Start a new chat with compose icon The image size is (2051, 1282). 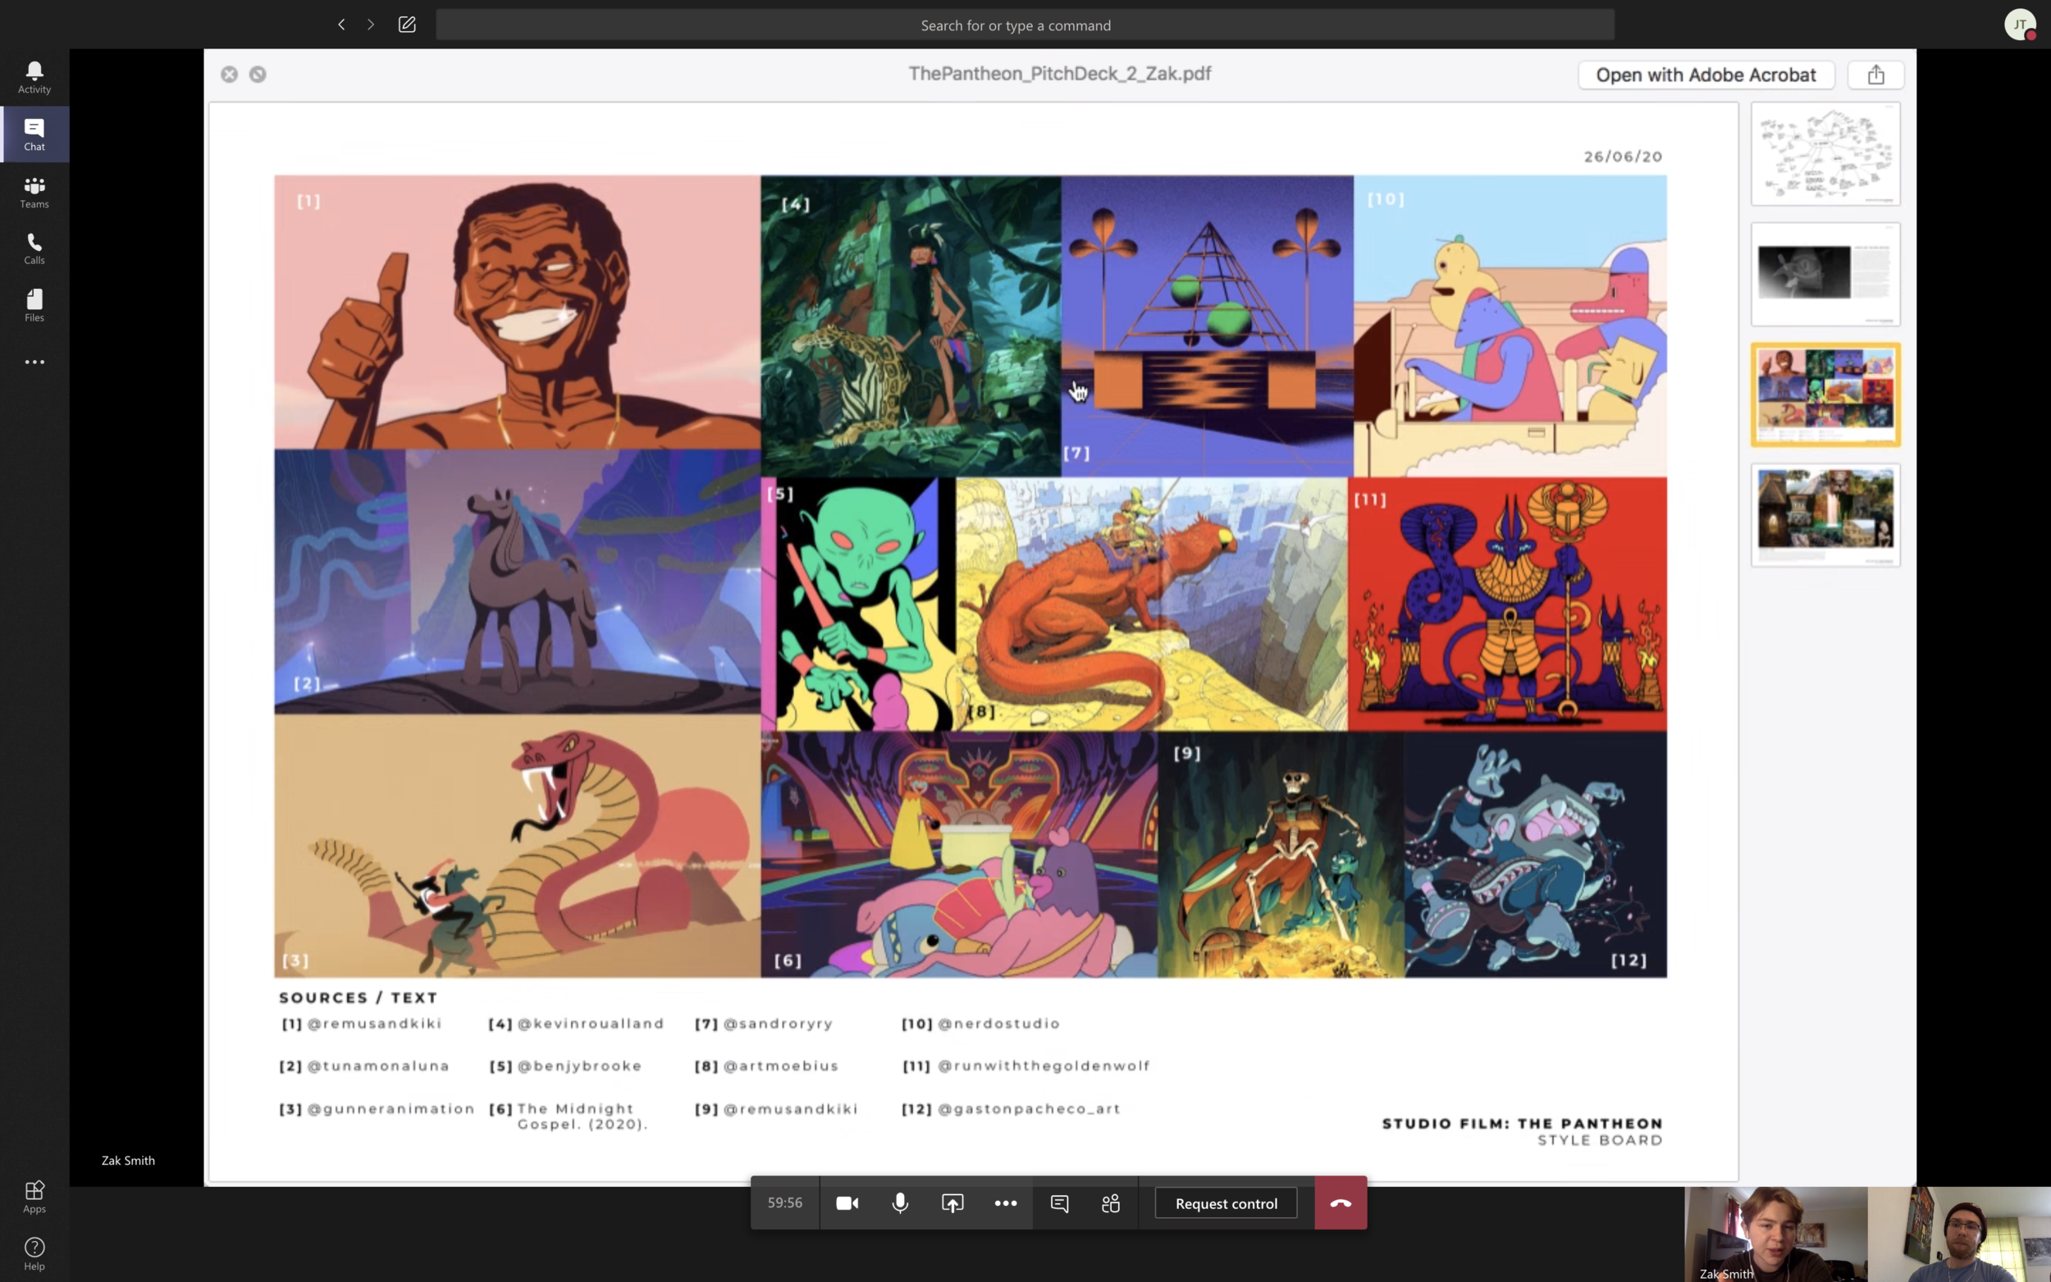[407, 25]
